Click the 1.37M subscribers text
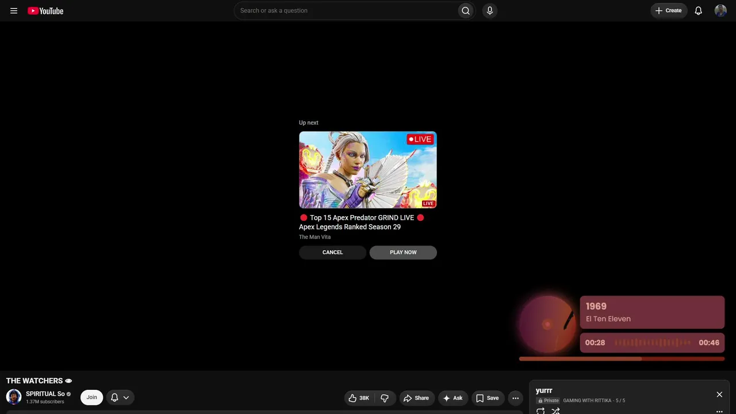Image resolution: width=736 pixels, height=414 pixels. [45, 402]
